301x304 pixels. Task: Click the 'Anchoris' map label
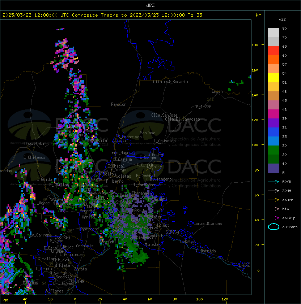(85, 246)
